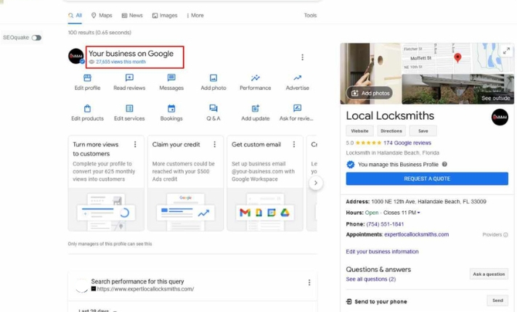Switch to the Images tab

point(165,15)
